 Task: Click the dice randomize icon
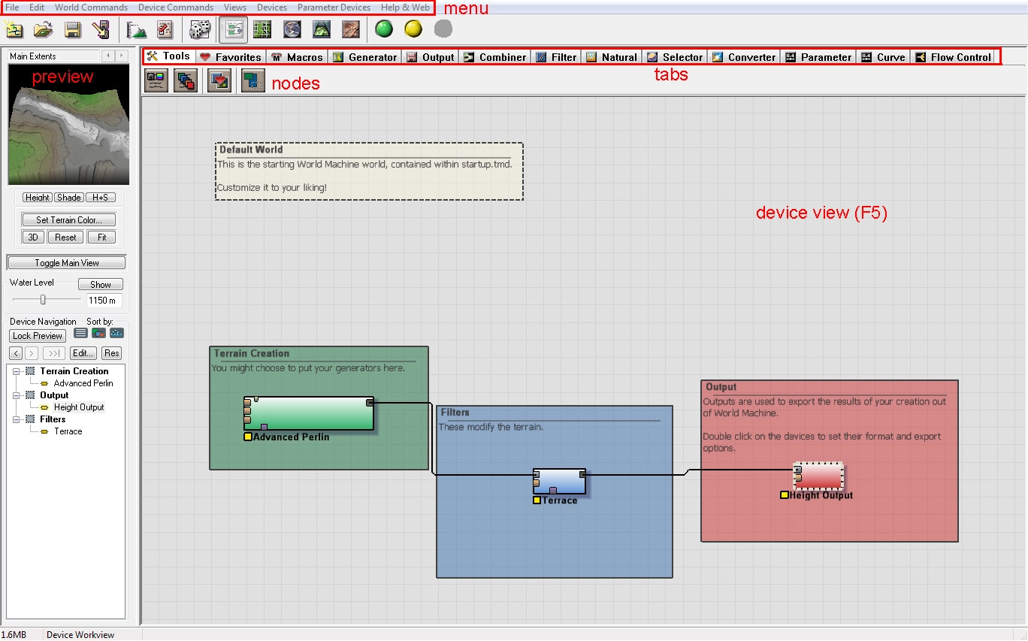(199, 30)
